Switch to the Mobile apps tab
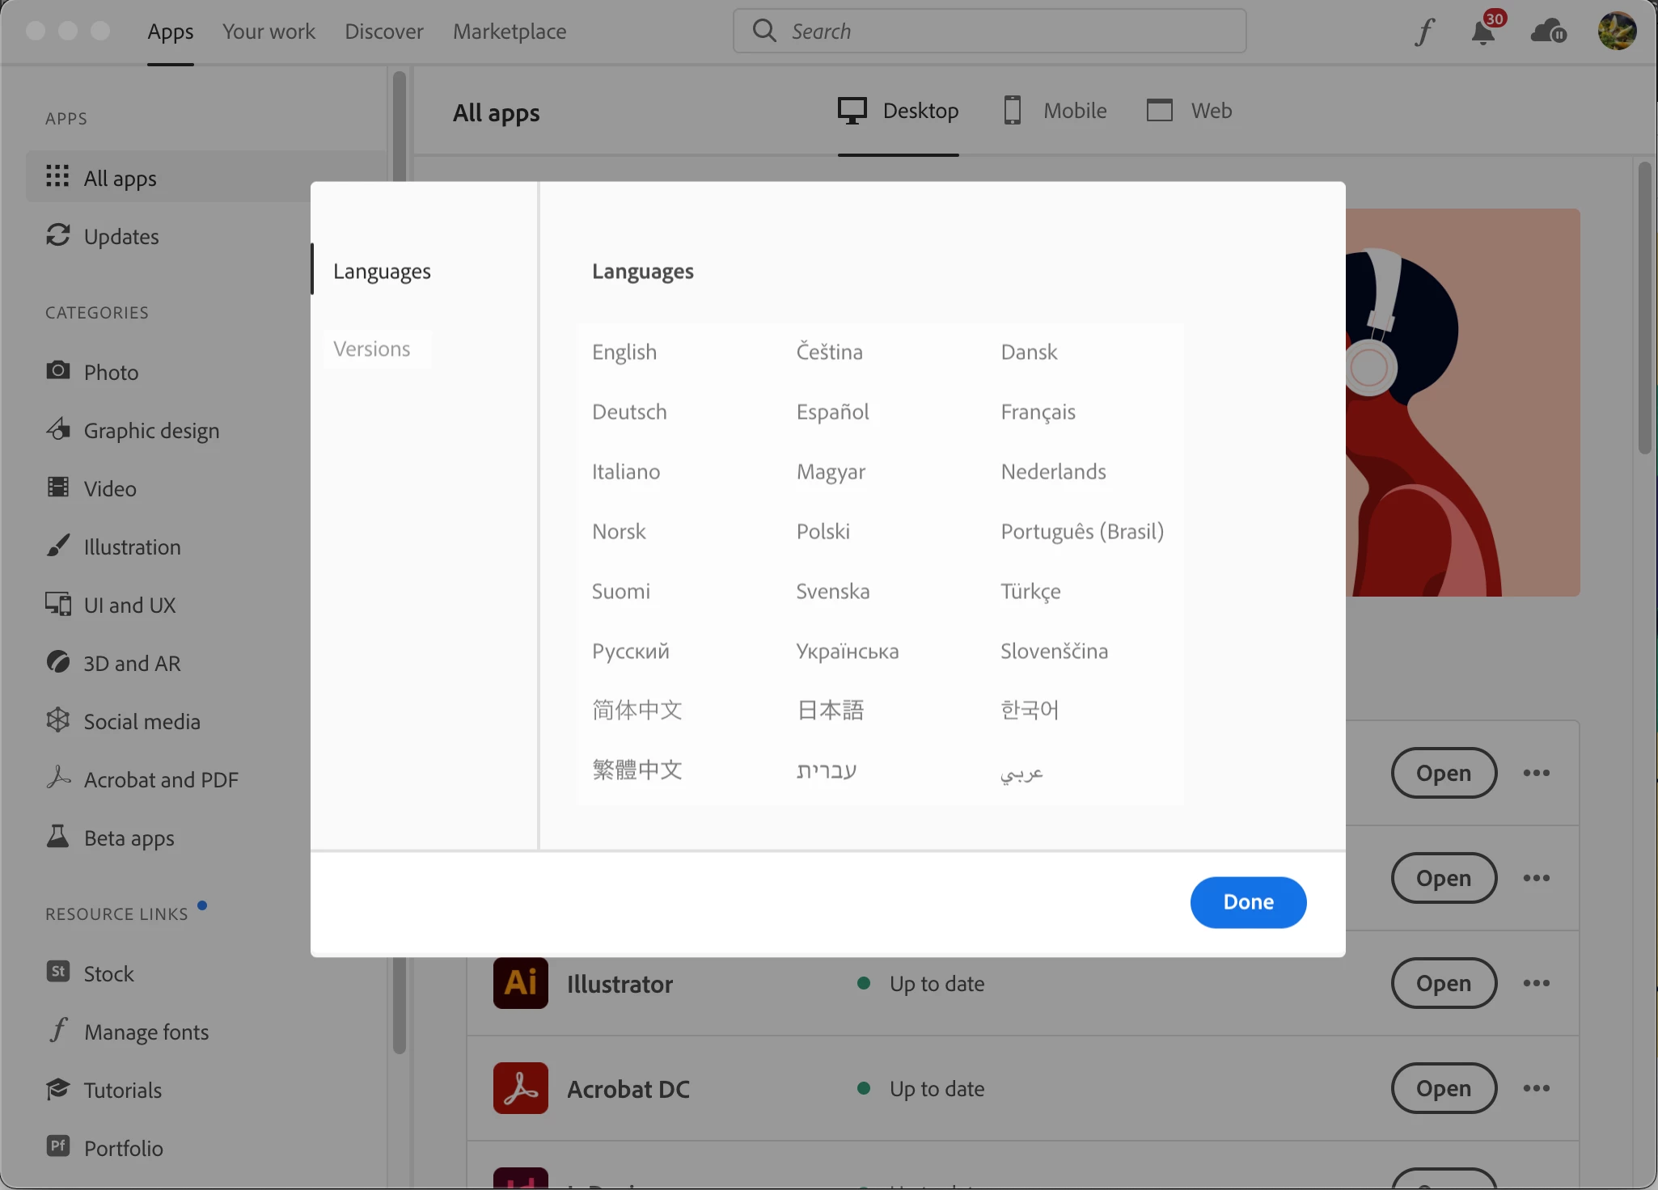 coord(1055,111)
